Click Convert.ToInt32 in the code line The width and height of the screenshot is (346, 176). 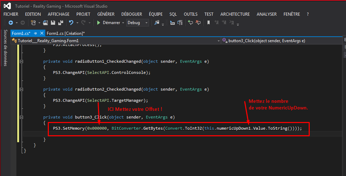(183, 128)
